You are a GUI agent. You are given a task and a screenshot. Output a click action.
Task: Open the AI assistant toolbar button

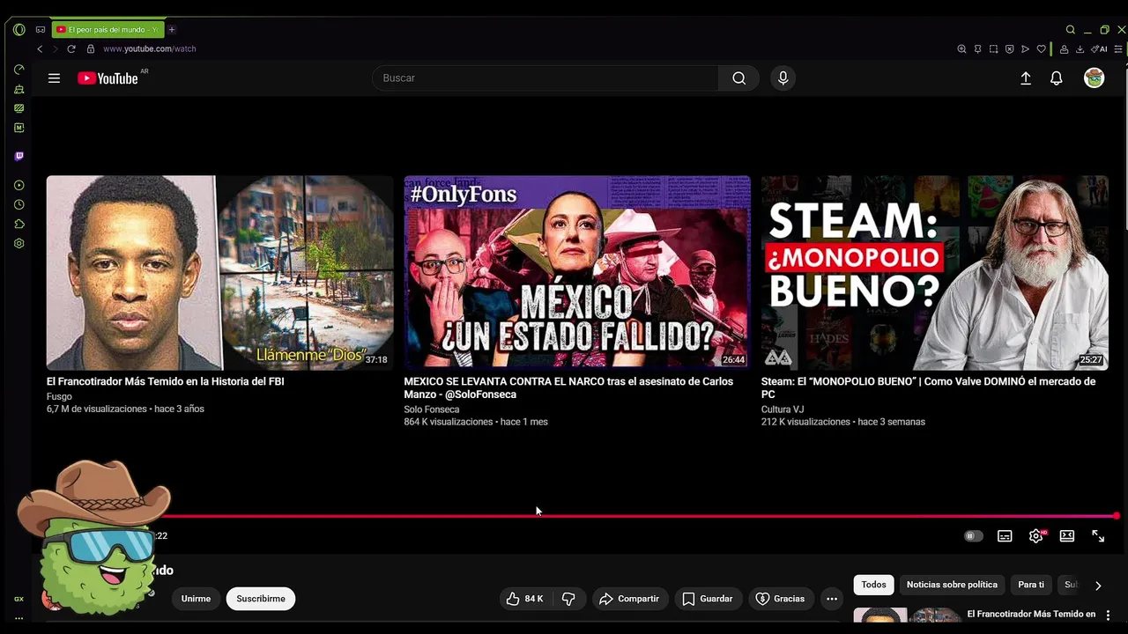click(x=1099, y=48)
